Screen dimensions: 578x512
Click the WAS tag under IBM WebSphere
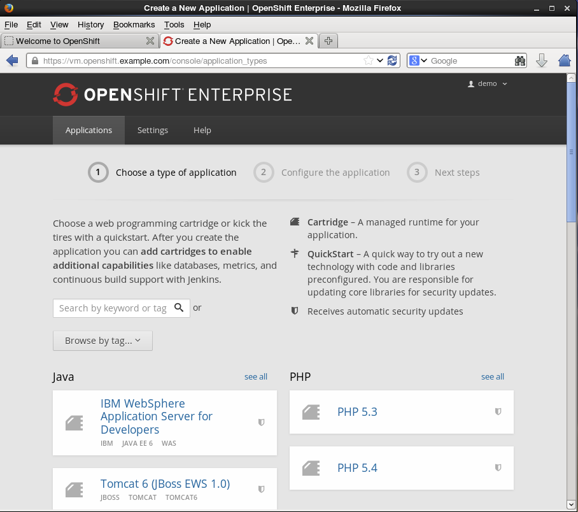(x=169, y=443)
